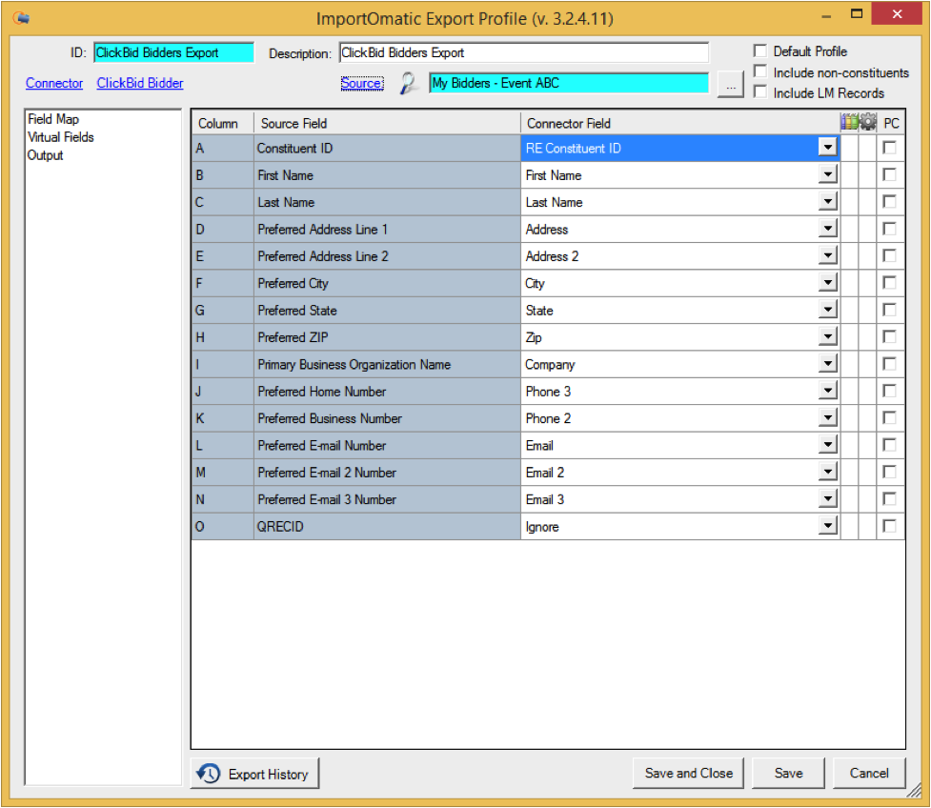
Task: Toggle Include LM Records checkbox
Action: (760, 92)
